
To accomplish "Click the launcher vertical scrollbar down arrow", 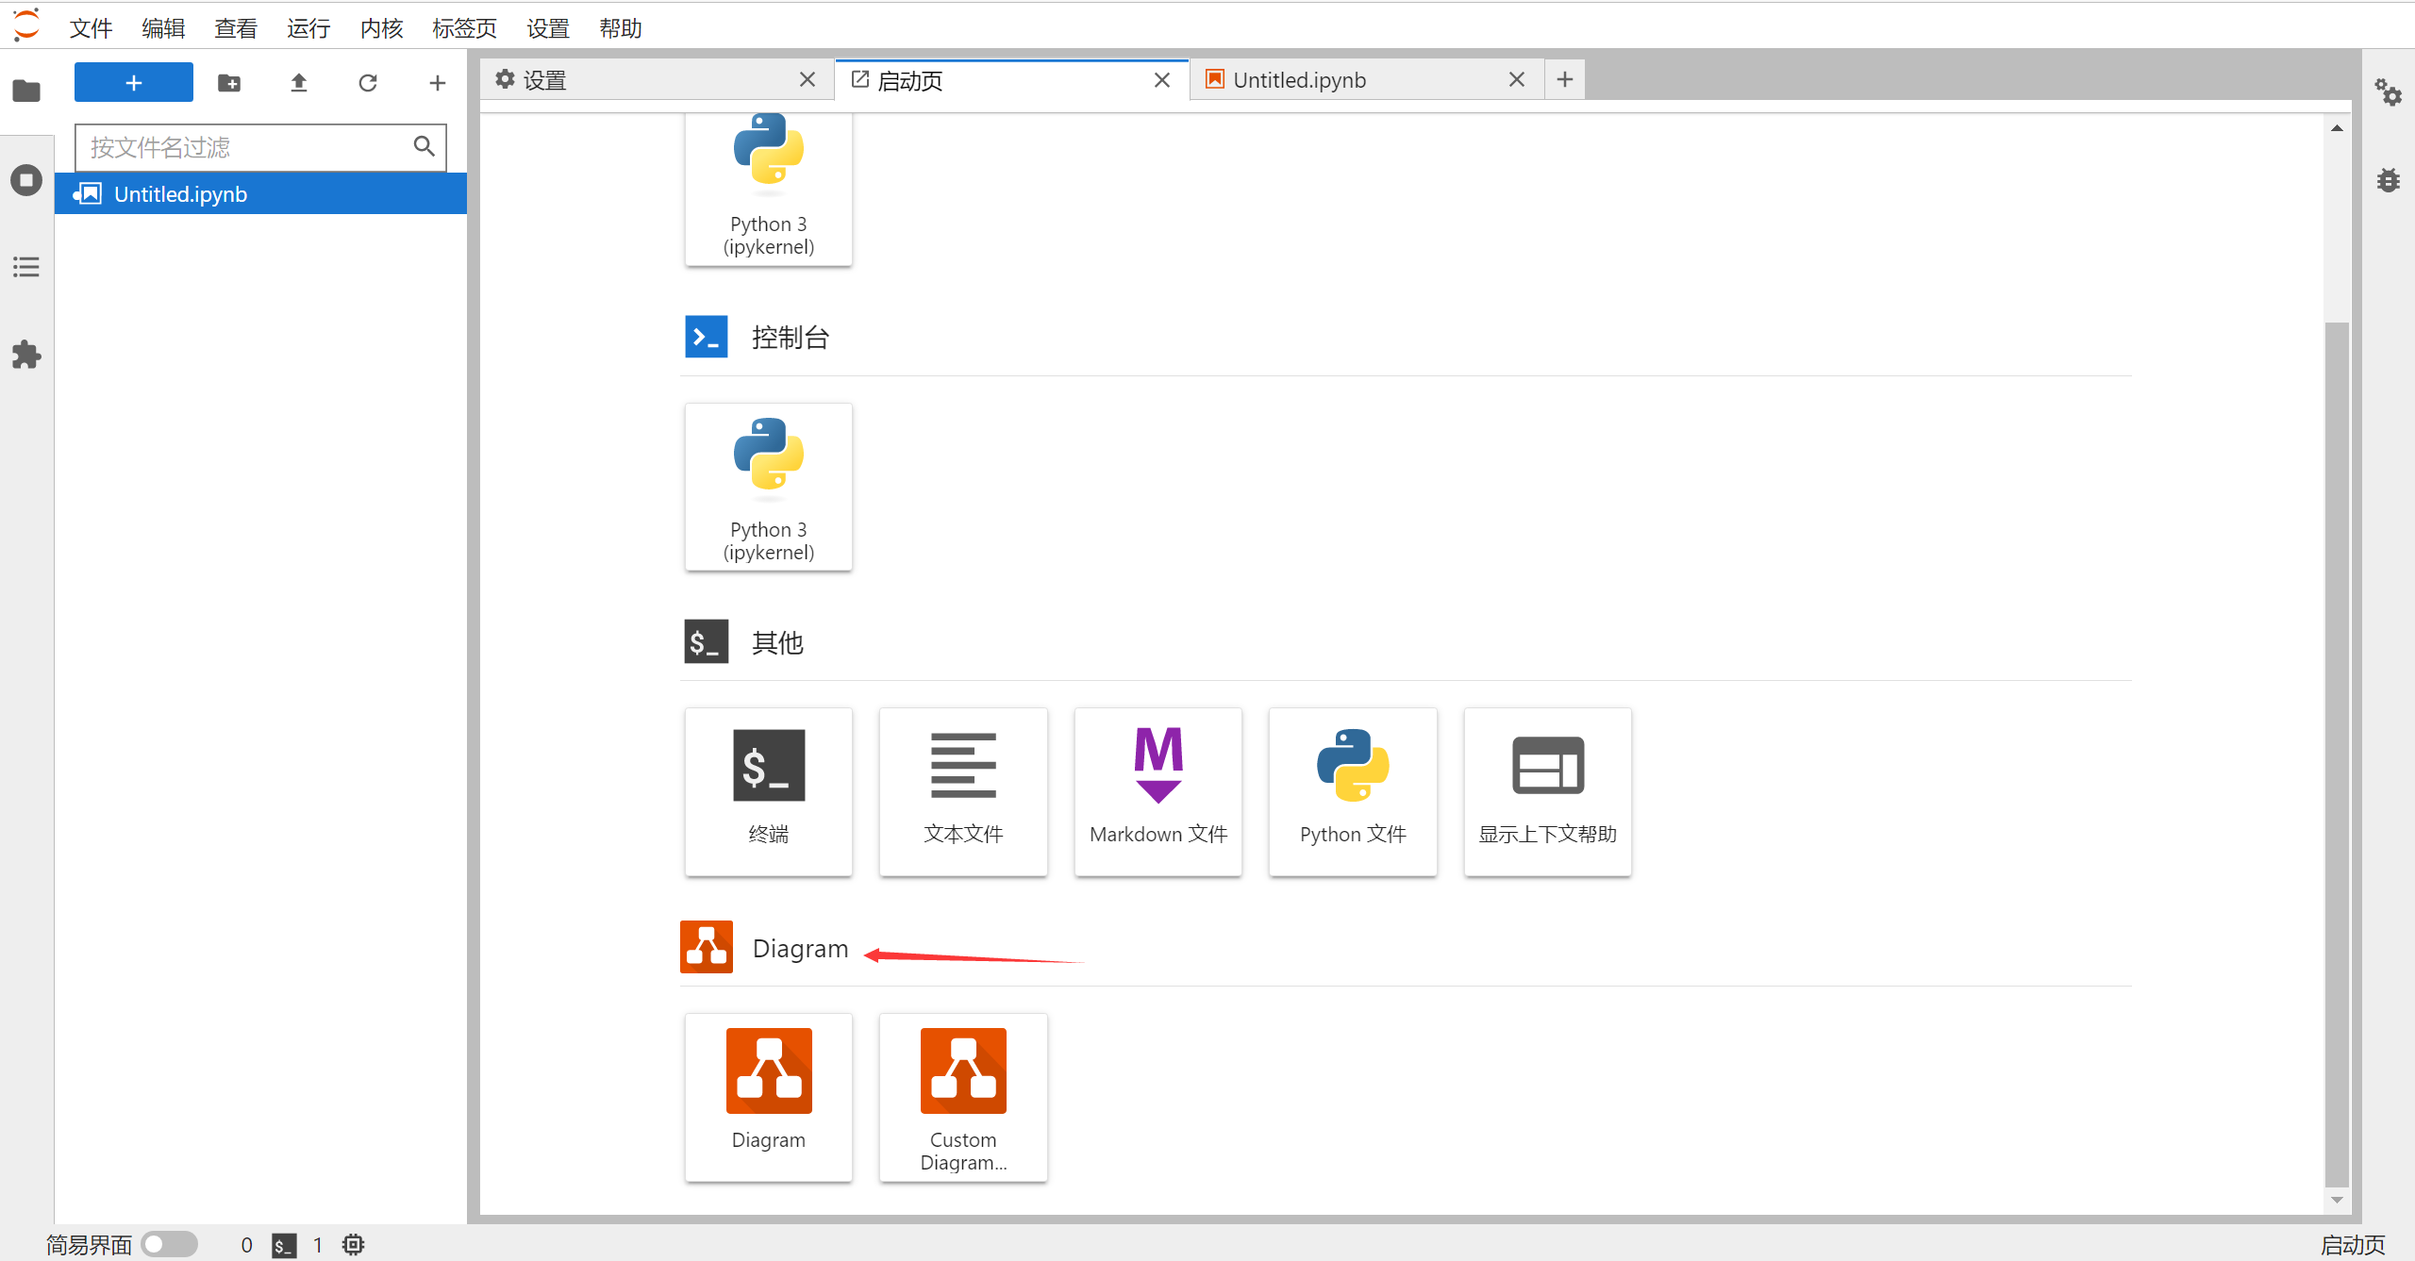I will [2337, 1200].
